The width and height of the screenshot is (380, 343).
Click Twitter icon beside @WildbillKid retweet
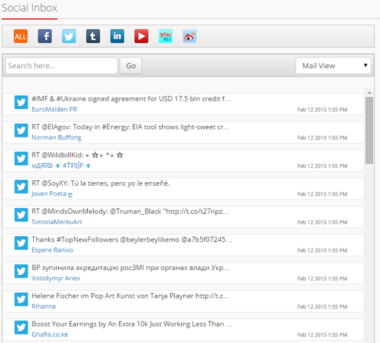point(21,158)
